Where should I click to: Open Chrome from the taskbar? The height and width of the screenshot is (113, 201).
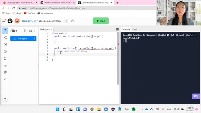coord(92,109)
